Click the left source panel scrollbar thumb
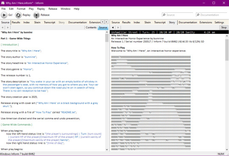 pos(107,38)
